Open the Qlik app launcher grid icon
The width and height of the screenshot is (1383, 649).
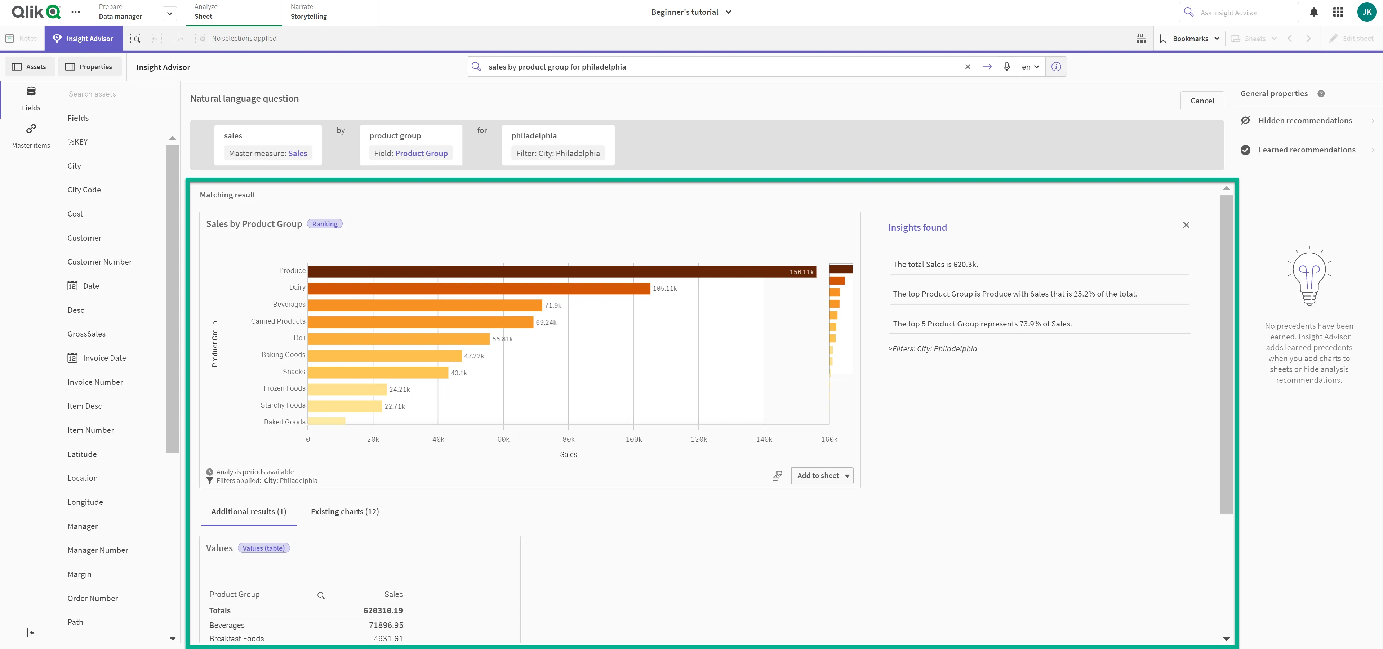(1338, 12)
